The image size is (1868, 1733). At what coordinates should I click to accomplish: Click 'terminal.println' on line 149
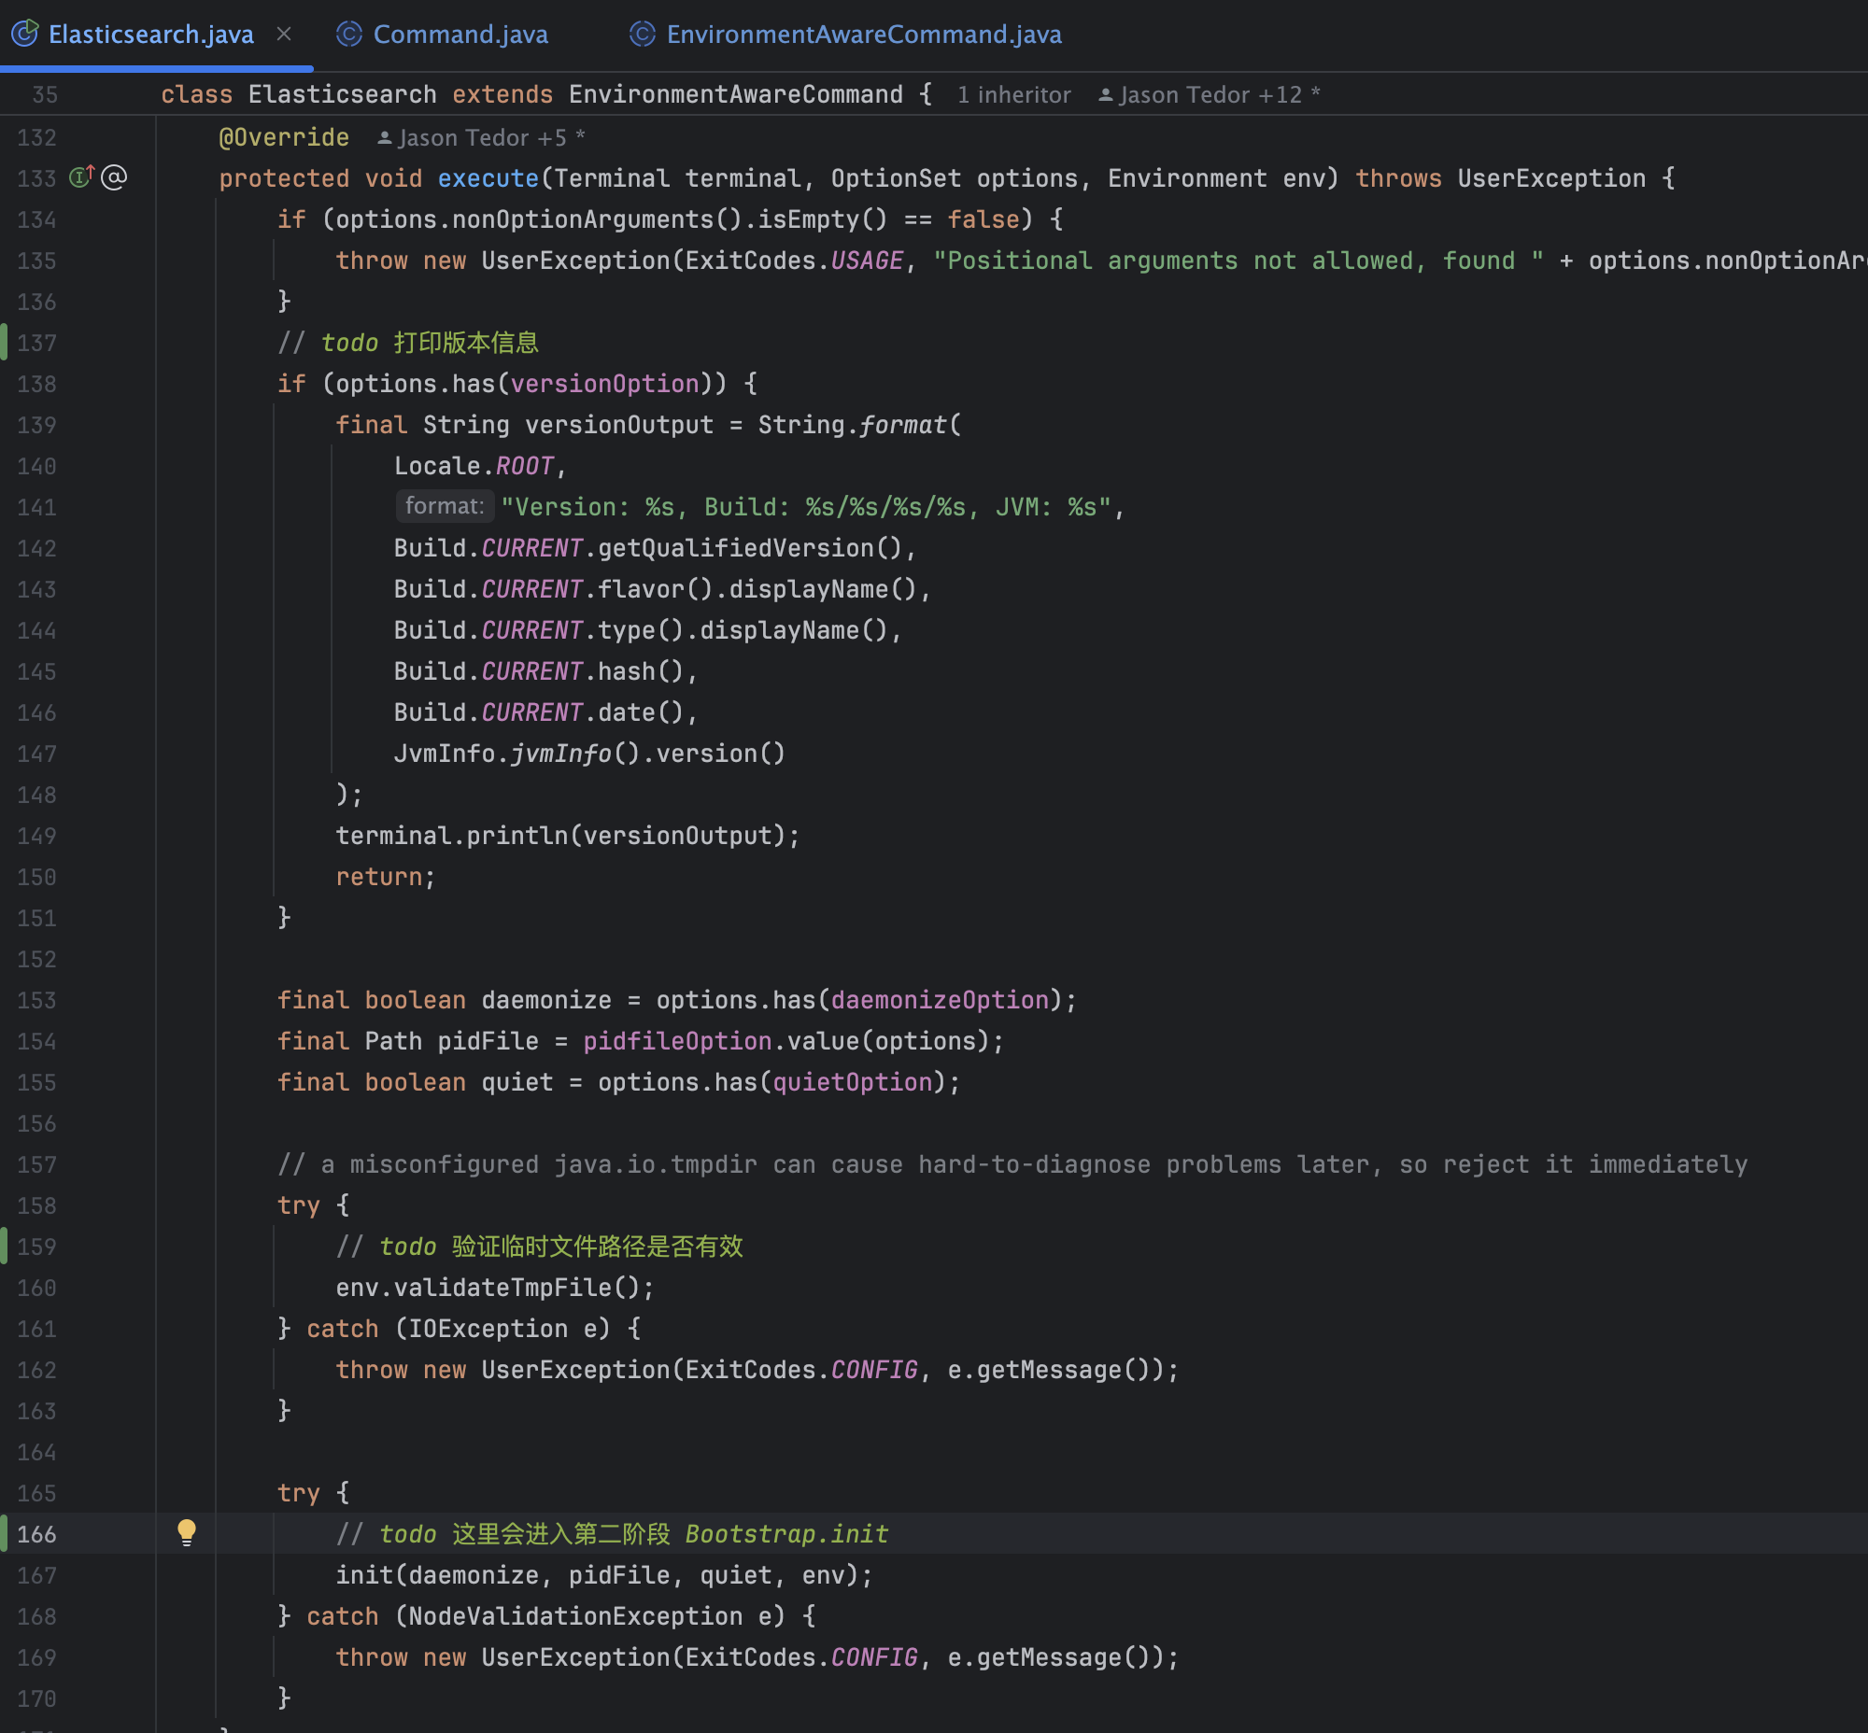pos(452,836)
